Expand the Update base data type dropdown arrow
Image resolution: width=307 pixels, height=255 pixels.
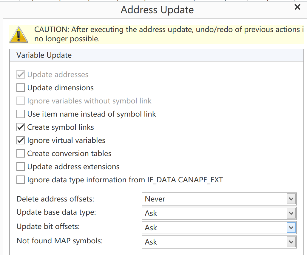tap(291, 213)
